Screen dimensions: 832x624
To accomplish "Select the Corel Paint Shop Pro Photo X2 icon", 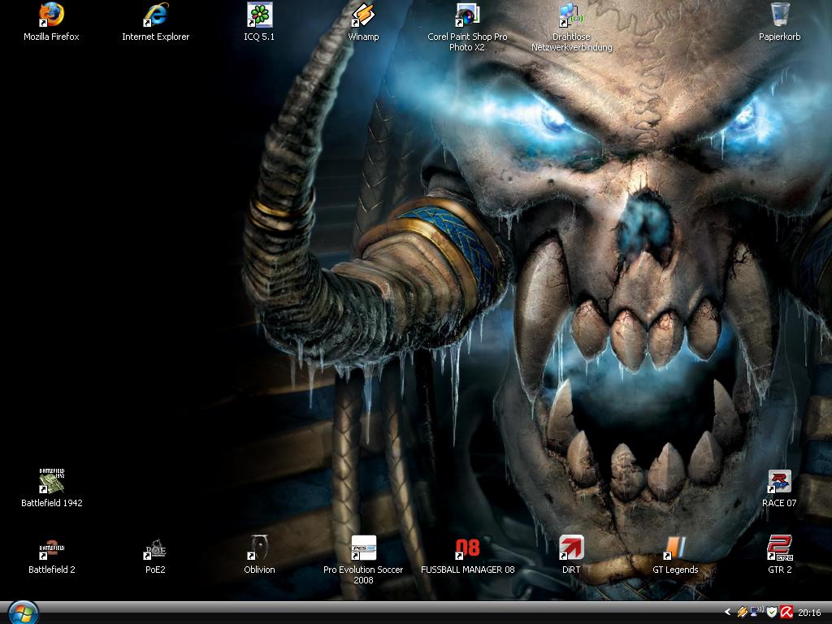I will point(467,15).
